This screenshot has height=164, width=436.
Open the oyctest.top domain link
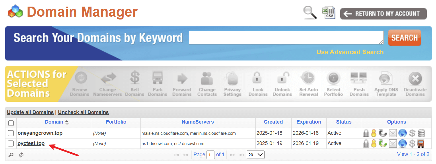coord(31,143)
